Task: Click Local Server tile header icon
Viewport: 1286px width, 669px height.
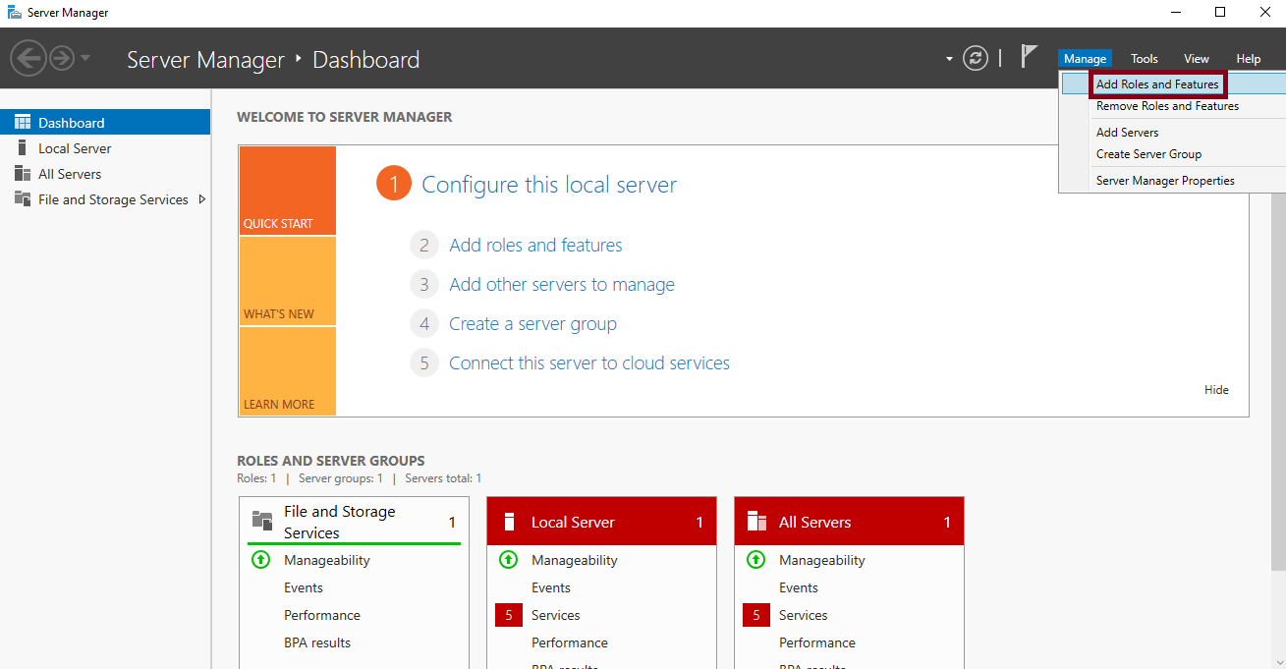Action: pyautogui.click(x=509, y=522)
